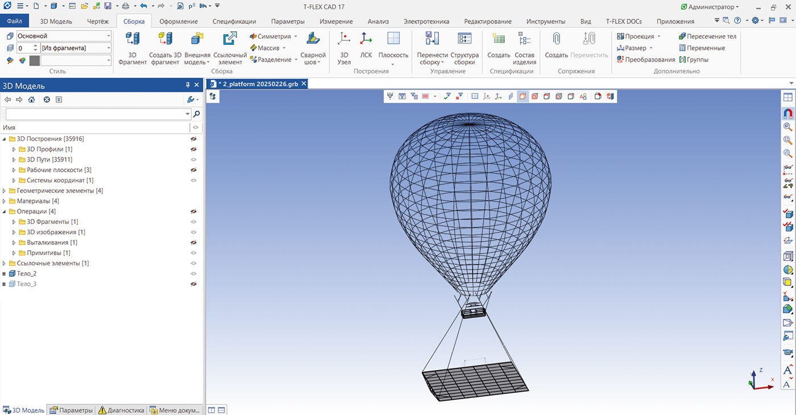The height and width of the screenshot is (415, 796).
Task: Open the Основной style dropdown
Action: tap(108, 36)
